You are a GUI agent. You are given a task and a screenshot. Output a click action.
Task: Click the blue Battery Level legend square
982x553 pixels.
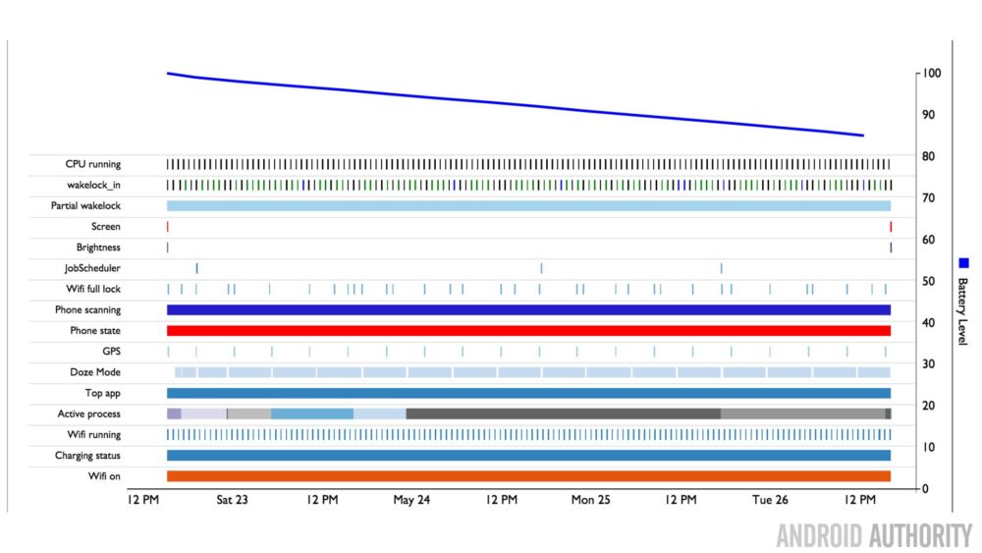click(x=963, y=263)
